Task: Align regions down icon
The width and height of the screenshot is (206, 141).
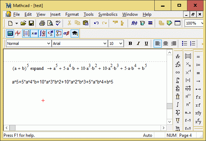Action: pyautogui.click(x=122, y=23)
